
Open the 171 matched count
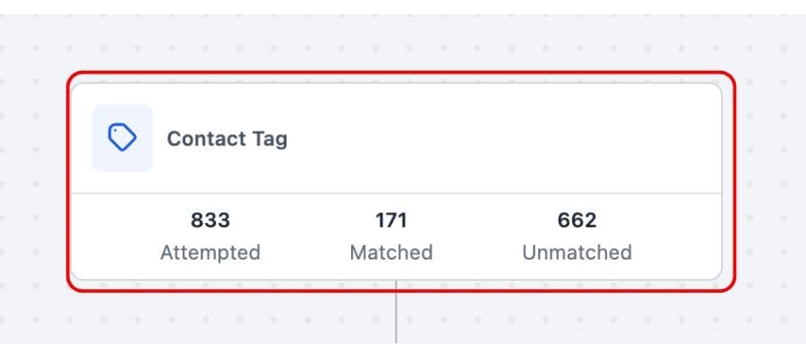coord(390,219)
